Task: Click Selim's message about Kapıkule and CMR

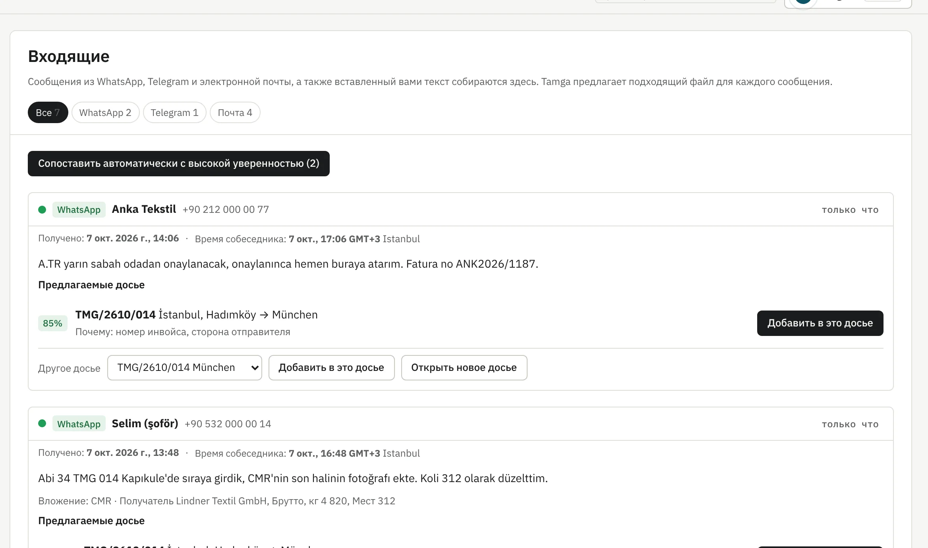Action: coord(293,479)
